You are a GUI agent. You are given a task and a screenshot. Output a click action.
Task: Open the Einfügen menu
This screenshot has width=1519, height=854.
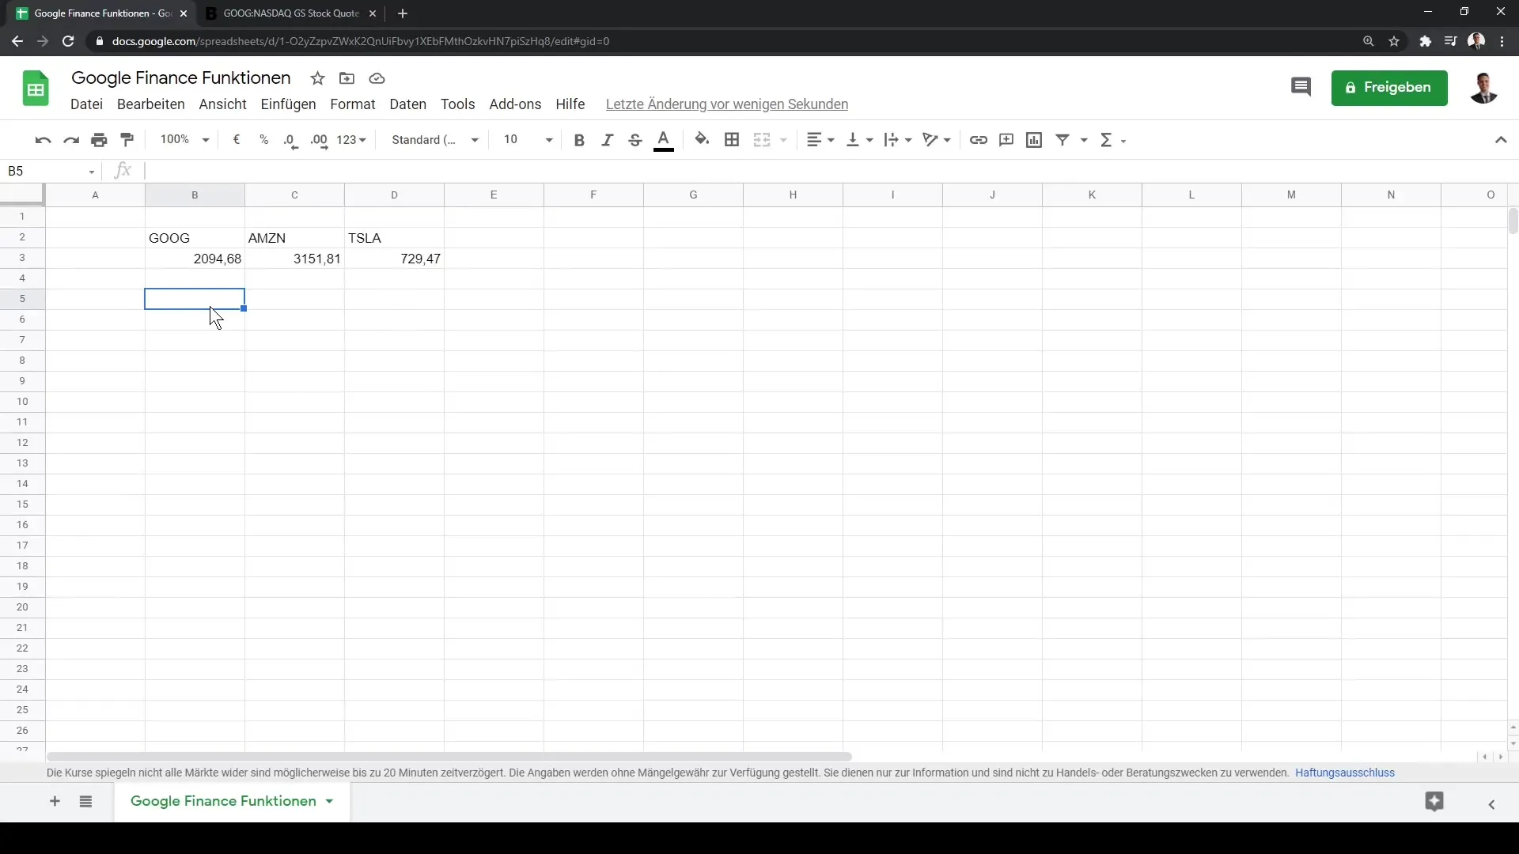(289, 104)
